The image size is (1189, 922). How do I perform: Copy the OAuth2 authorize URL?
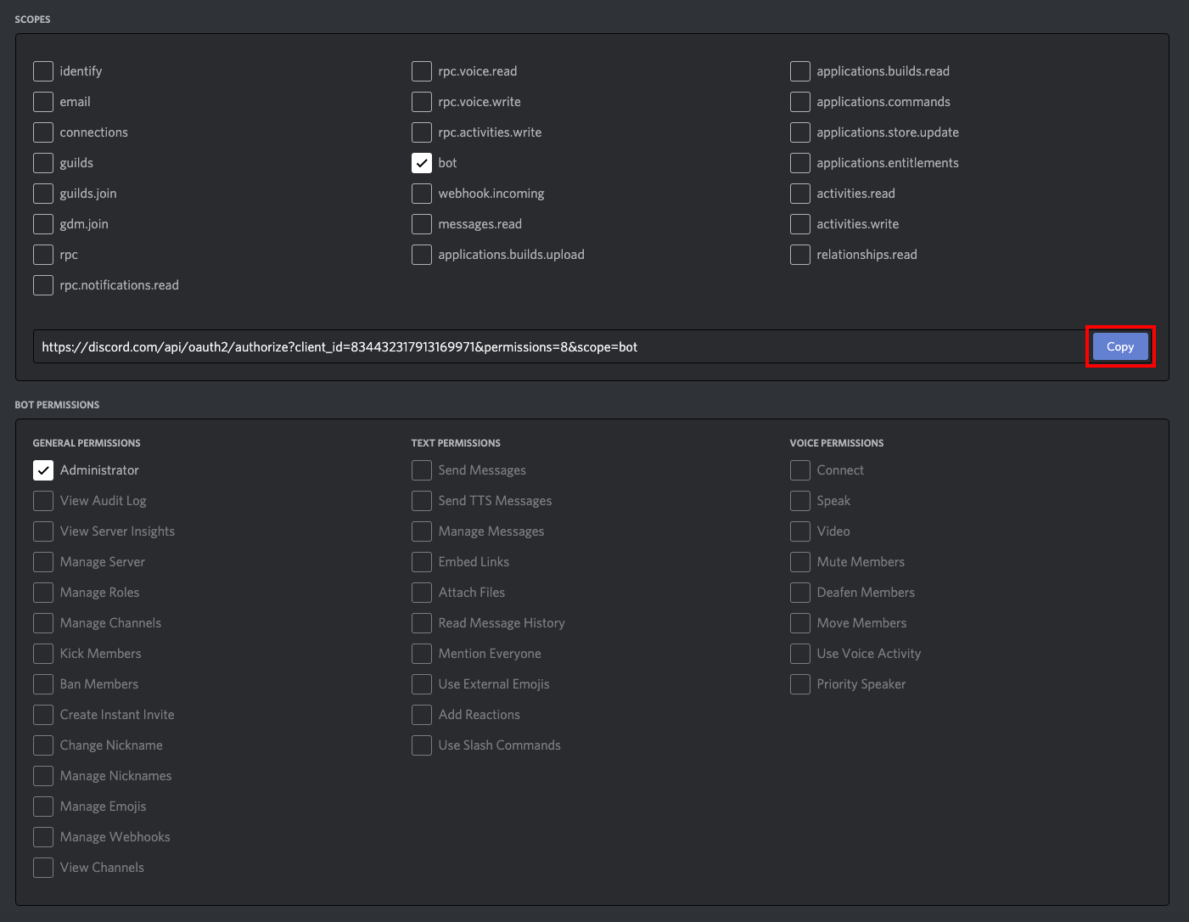tap(1120, 346)
